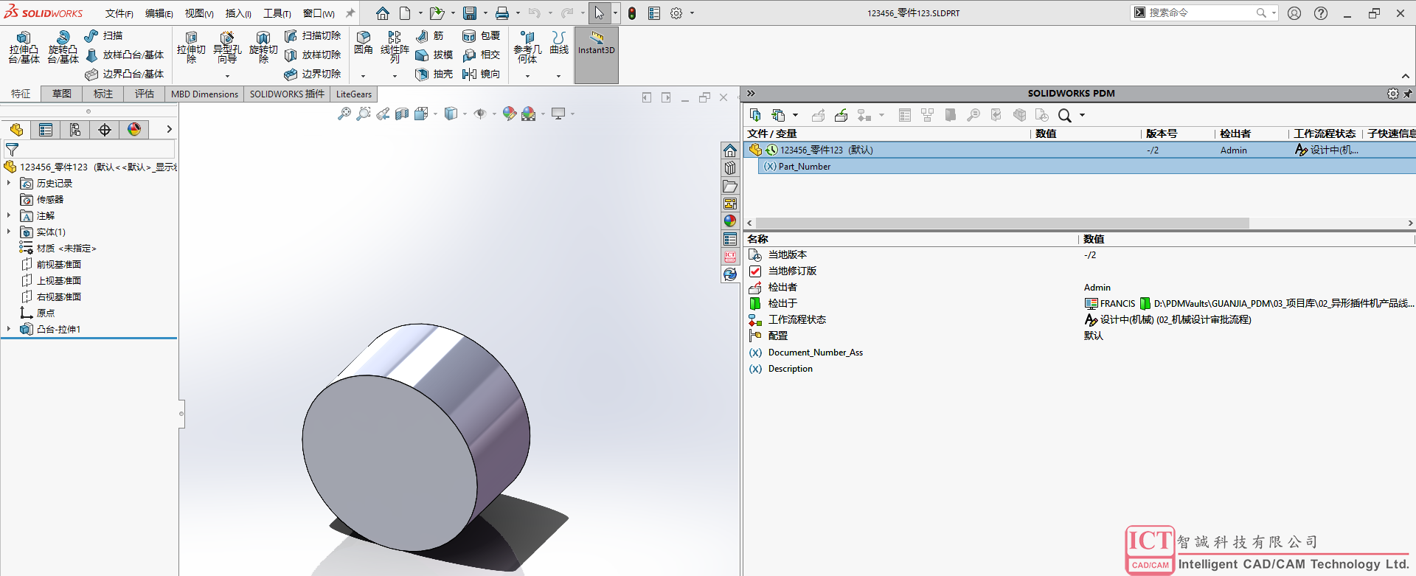This screenshot has height=576, width=1416.
Task: Click the Edit Appearance color ball in view toolbar
Action: (509, 114)
